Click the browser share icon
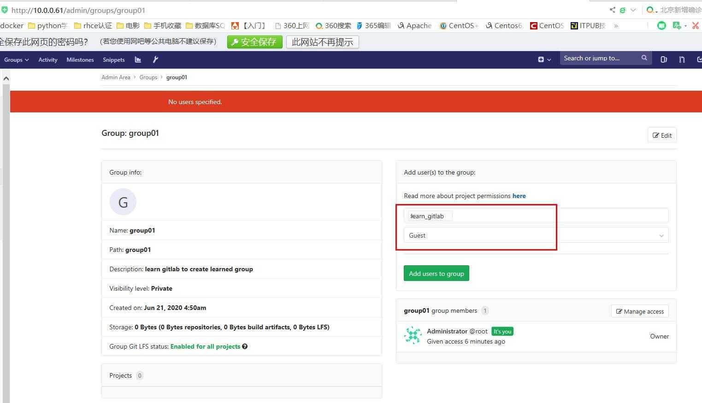The height and width of the screenshot is (403, 702). pos(612,10)
